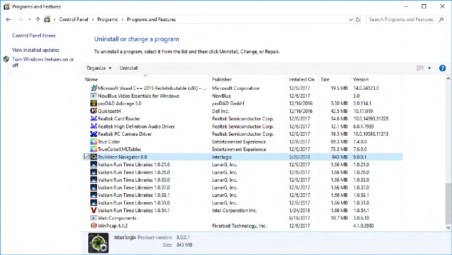The height and width of the screenshot is (255, 452).
Task: Click the Realtek Card Reader icon
Action: coord(94,119)
